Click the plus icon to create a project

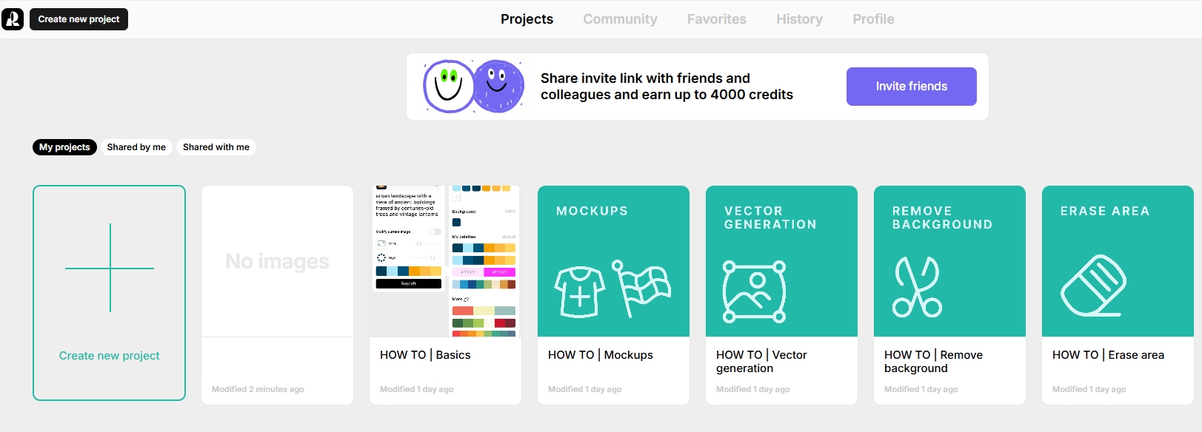tap(110, 268)
